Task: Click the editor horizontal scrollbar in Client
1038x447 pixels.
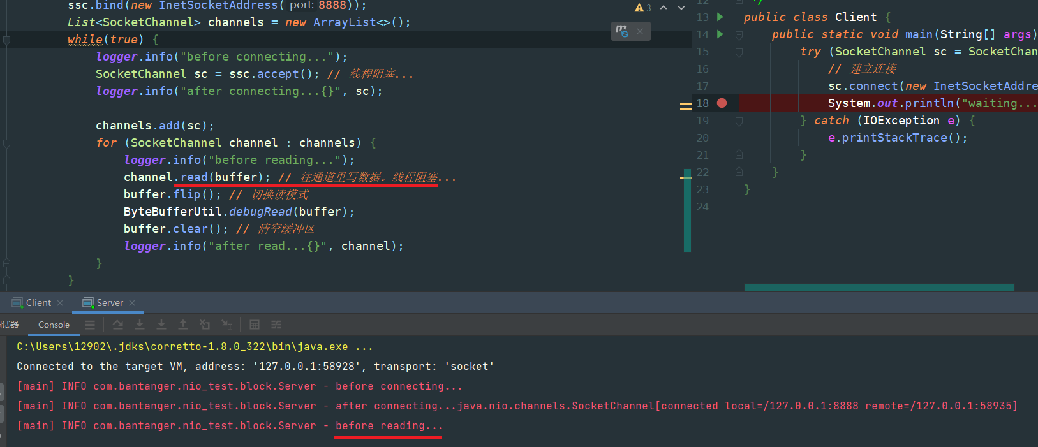Action: coord(879,288)
